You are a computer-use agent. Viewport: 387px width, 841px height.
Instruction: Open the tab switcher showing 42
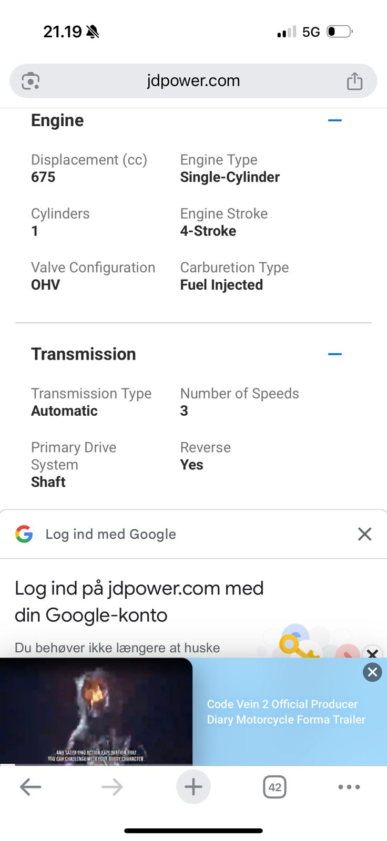coord(274,787)
